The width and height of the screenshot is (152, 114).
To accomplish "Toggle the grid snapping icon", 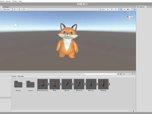I will [x=19, y=9].
